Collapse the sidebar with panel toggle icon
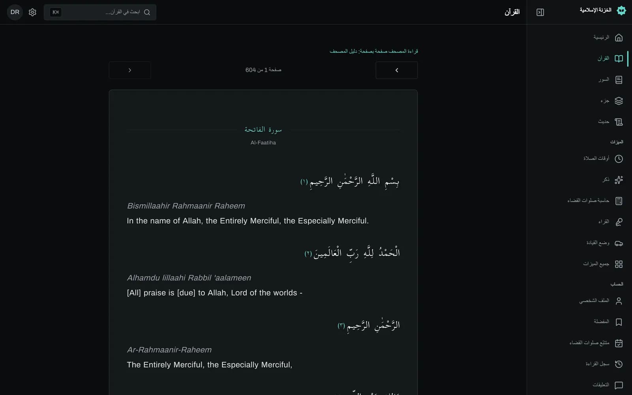This screenshot has height=395, width=632. coord(540,12)
